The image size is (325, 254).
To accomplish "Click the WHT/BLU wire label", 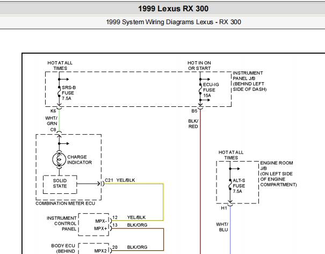I will click(x=222, y=227).
